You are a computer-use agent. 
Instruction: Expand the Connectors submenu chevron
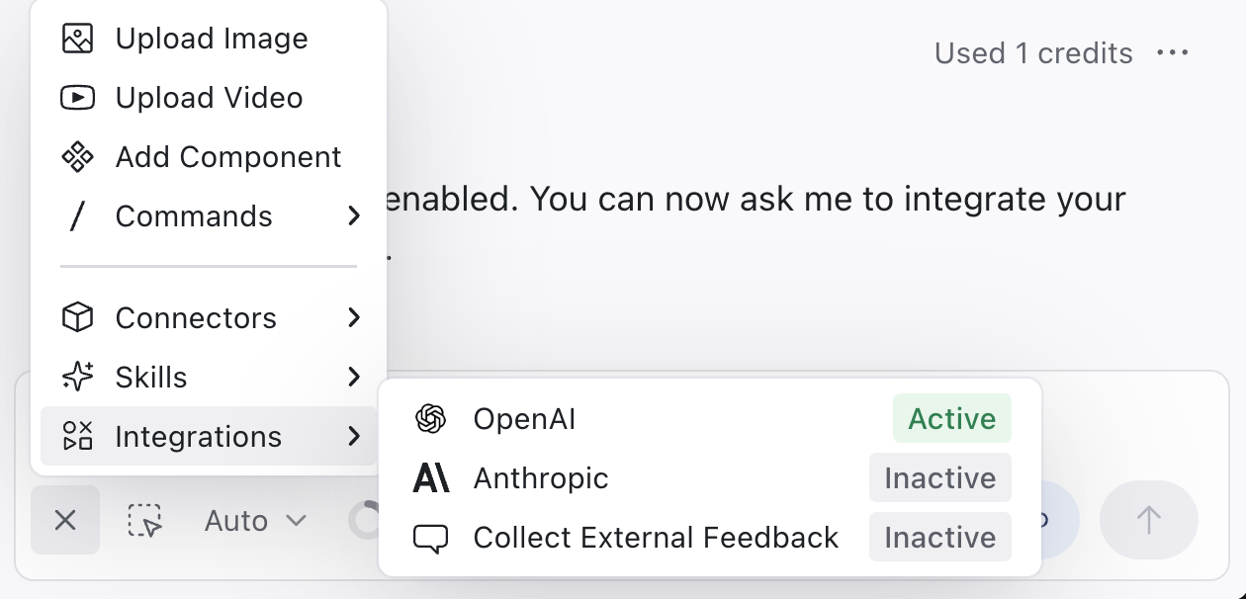354,318
